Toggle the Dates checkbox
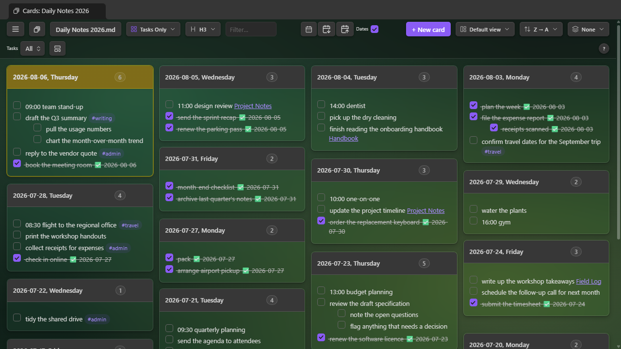The height and width of the screenshot is (349, 621). pos(375,29)
